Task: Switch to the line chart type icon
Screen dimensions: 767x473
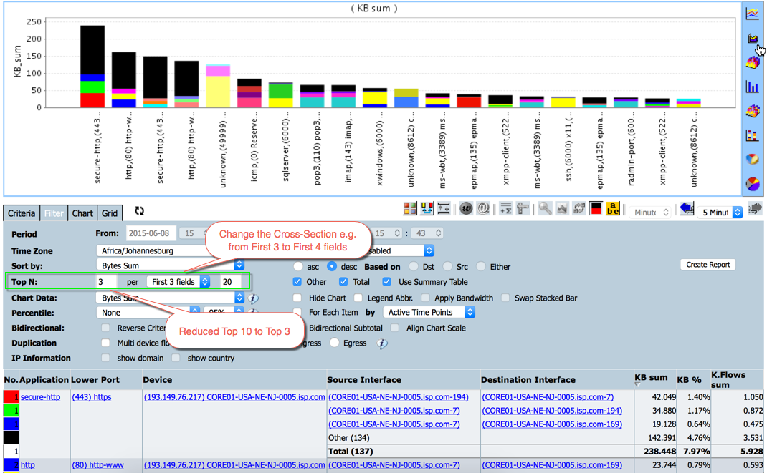Action: [x=753, y=14]
